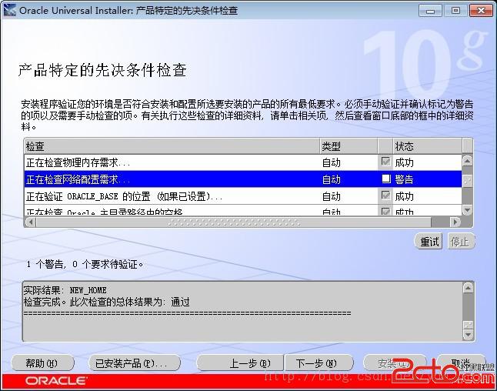The width and height of the screenshot is (497, 391).
Task: Click checks table horizontal scroll right arrow
Action: [x=455, y=222]
